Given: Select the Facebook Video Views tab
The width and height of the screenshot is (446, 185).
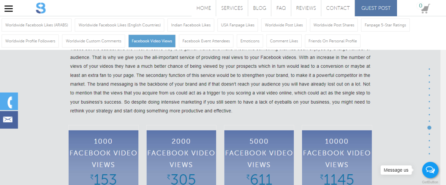Looking at the screenshot, I should click(152, 41).
